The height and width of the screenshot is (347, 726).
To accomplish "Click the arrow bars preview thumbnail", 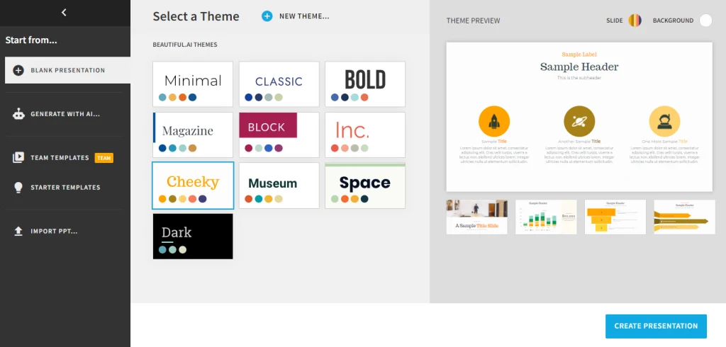I will click(x=684, y=217).
